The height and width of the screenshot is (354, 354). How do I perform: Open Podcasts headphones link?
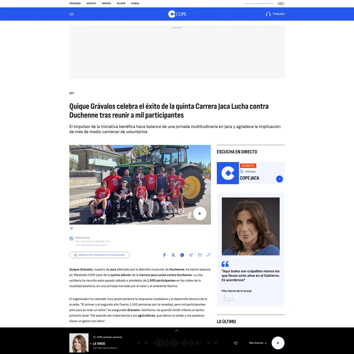point(275,14)
